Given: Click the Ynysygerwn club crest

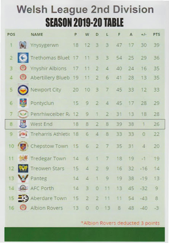Looking at the screenshot, I should [x=23, y=45].
